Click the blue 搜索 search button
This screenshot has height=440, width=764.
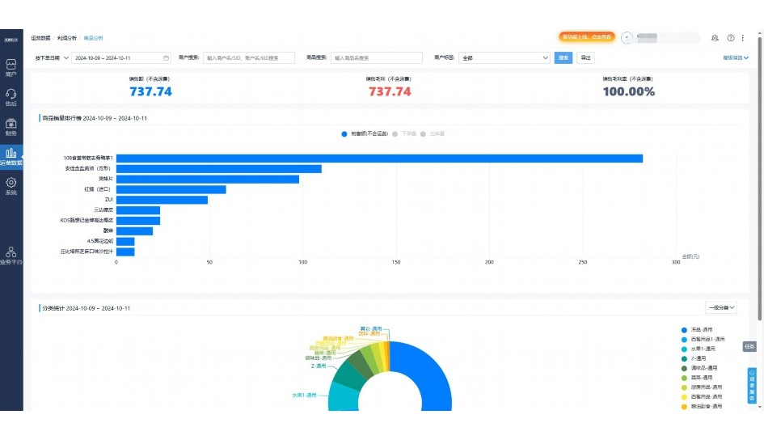coord(564,58)
